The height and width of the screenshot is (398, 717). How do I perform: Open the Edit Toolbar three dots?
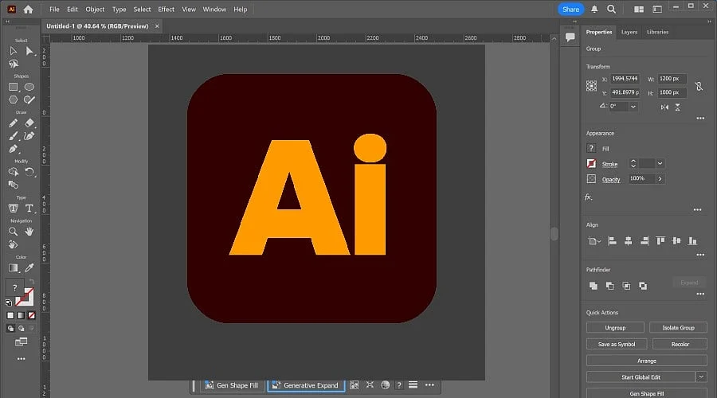21,359
